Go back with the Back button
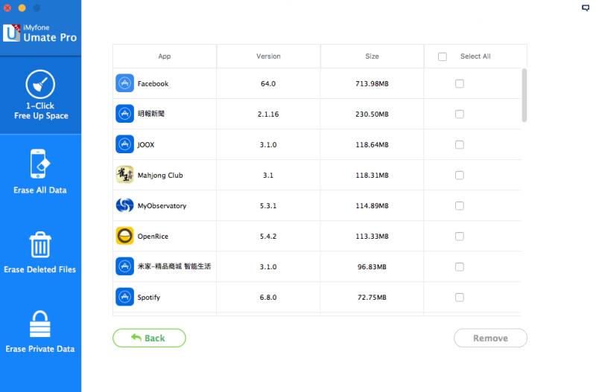 (150, 338)
